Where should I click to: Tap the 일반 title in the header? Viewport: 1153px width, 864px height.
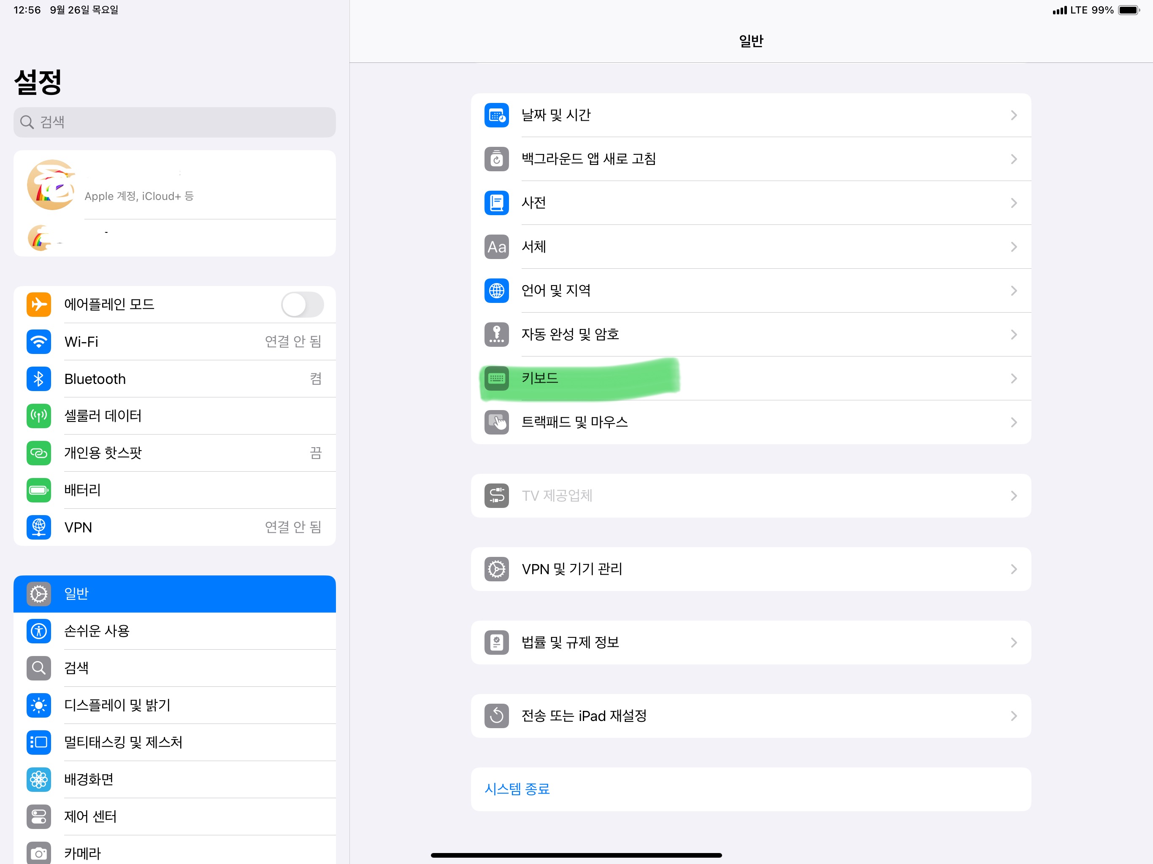coord(751,41)
